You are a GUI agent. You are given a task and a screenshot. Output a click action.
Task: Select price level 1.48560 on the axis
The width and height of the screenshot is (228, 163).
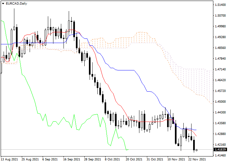coord(220,48)
